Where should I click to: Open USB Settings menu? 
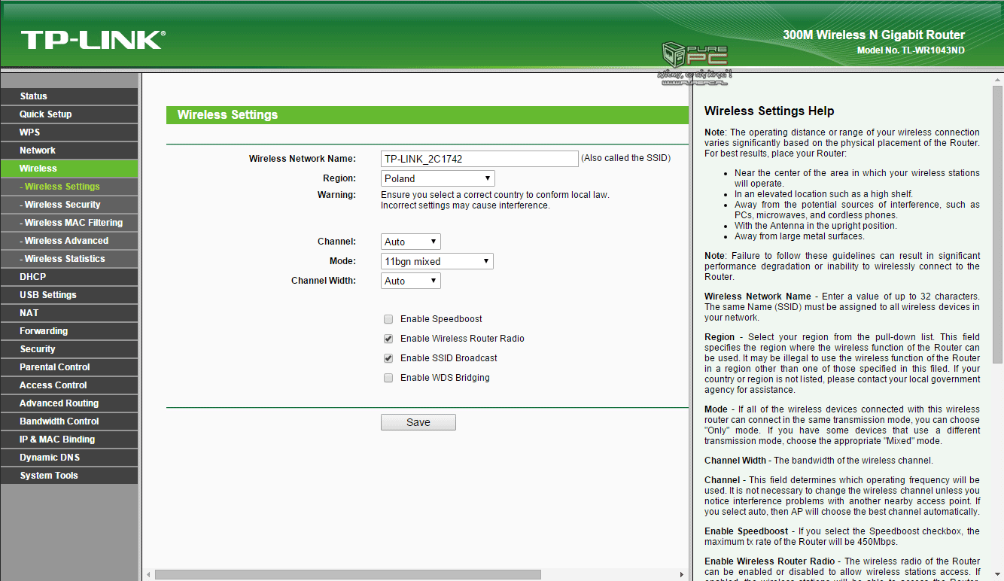[x=69, y=295]
